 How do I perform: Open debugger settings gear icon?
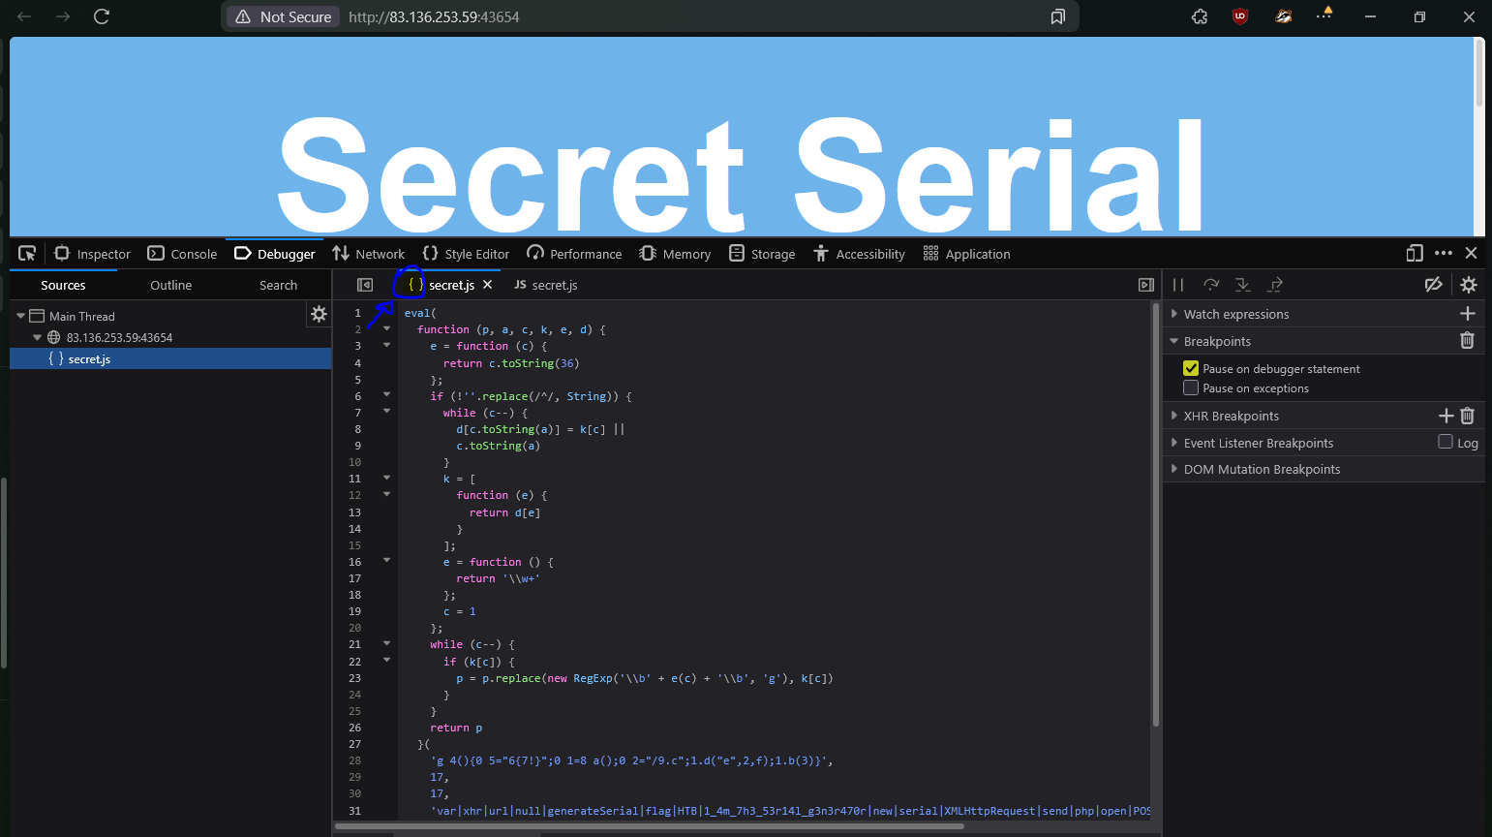point(1469,285)
